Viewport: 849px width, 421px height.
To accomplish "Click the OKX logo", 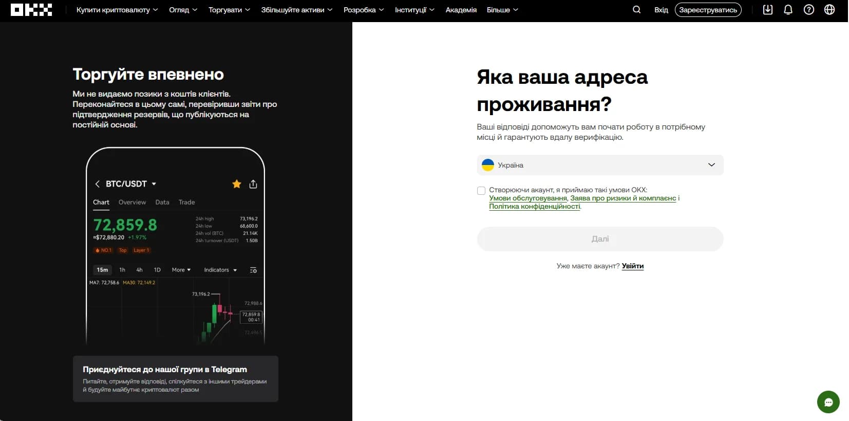I will (x=31, y=10).
